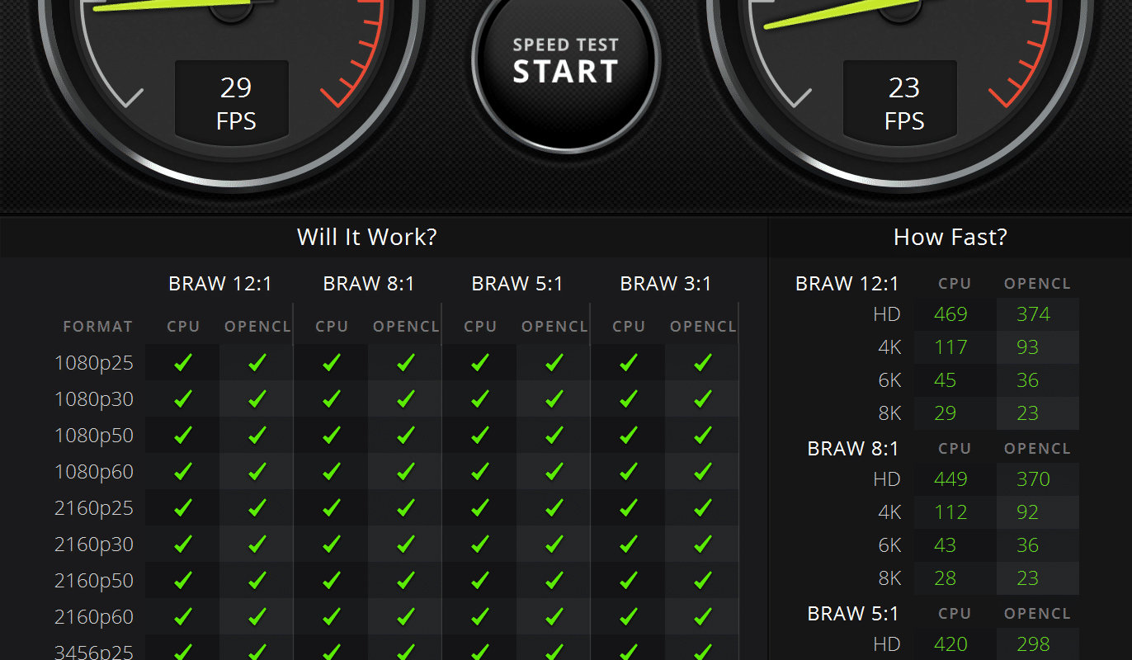Click the BRAW 12:1 8K CPU value 29
This screenshot has height=660, width=1132.
pos(946,413)
